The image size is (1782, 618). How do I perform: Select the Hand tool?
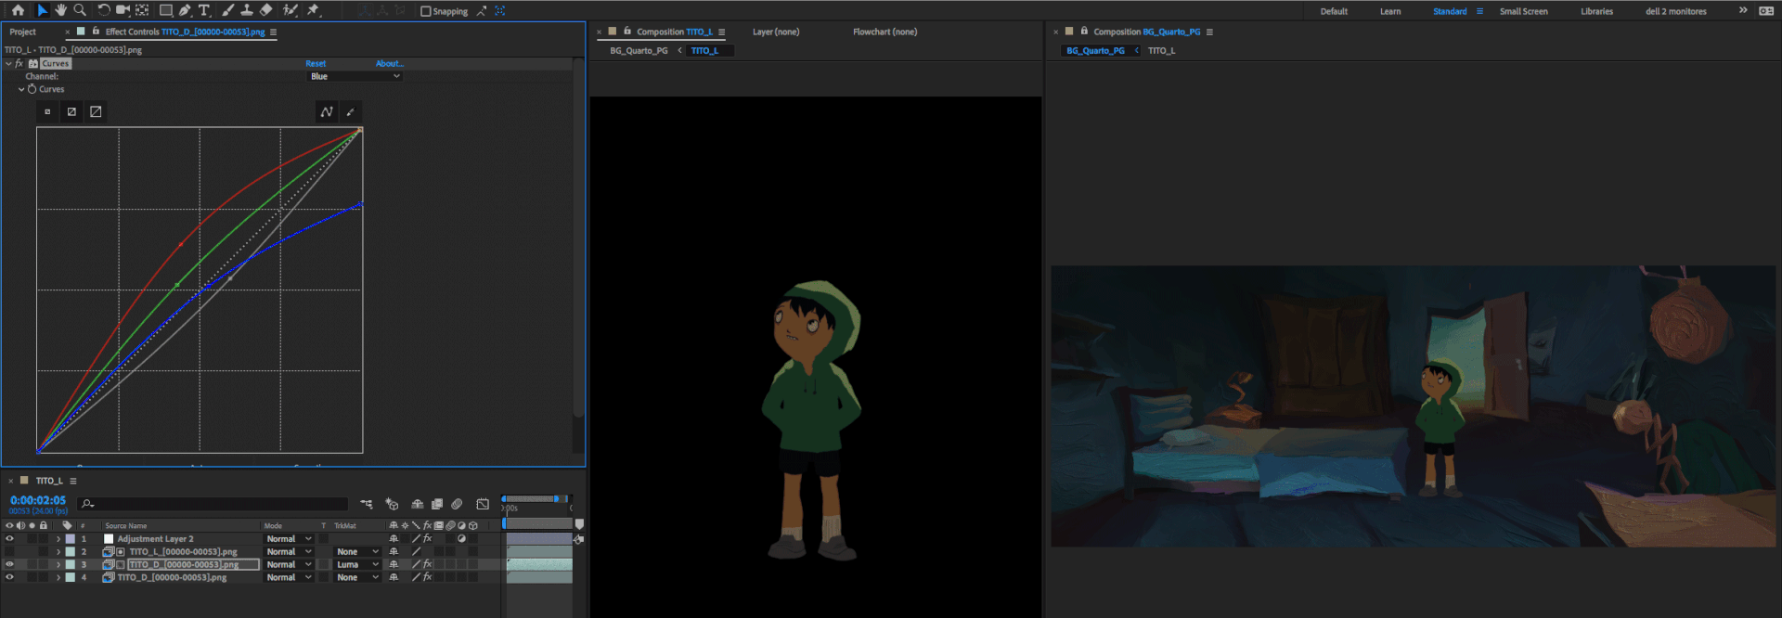pyautogui.click(x=60, y=10)
